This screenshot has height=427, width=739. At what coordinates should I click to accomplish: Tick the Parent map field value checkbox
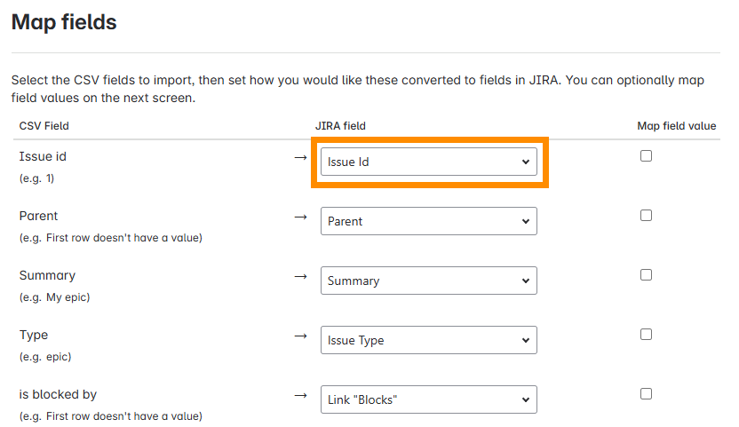(647, 216)
